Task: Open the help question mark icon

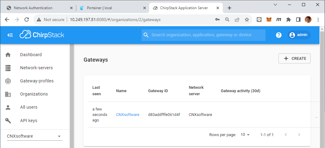Action: tap(278, 35)
